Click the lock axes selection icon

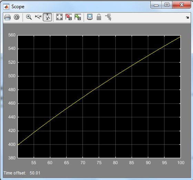coord(99,17)
